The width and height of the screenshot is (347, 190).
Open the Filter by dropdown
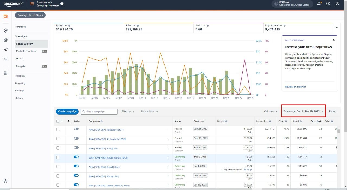128,111
